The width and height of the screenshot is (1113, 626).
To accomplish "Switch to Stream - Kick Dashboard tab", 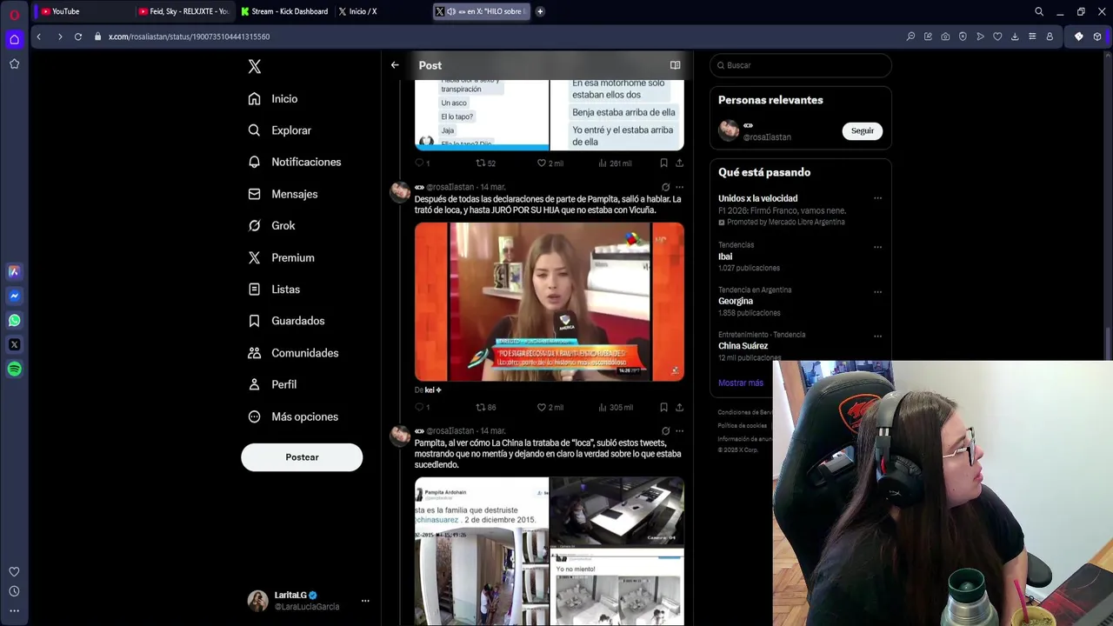I will (x=284, y=11).
